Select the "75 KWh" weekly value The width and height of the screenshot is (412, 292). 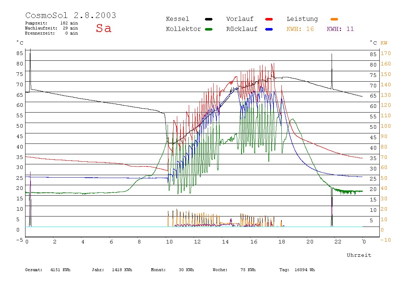coord(248,270)
